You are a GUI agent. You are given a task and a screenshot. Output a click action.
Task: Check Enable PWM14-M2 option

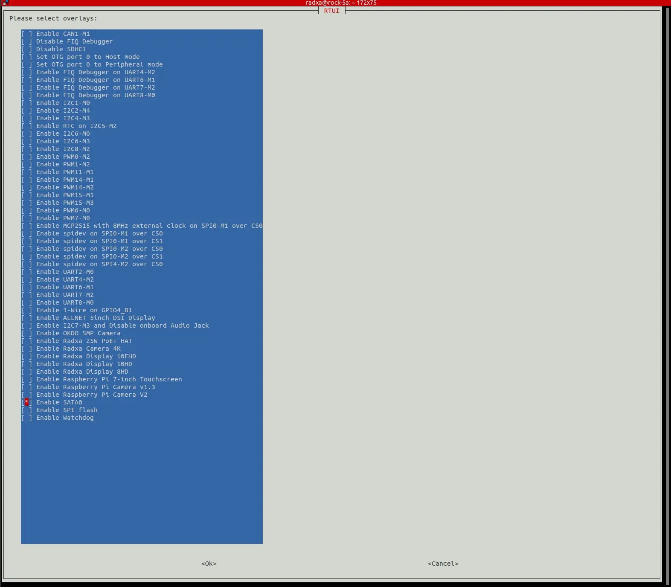click(26, 187)
